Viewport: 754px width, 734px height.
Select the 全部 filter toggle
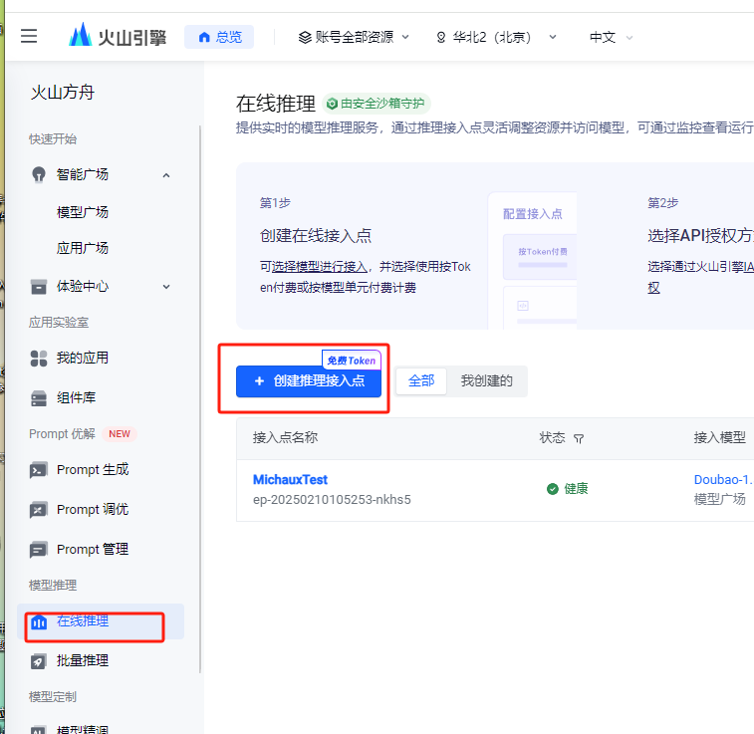[421, 381]
